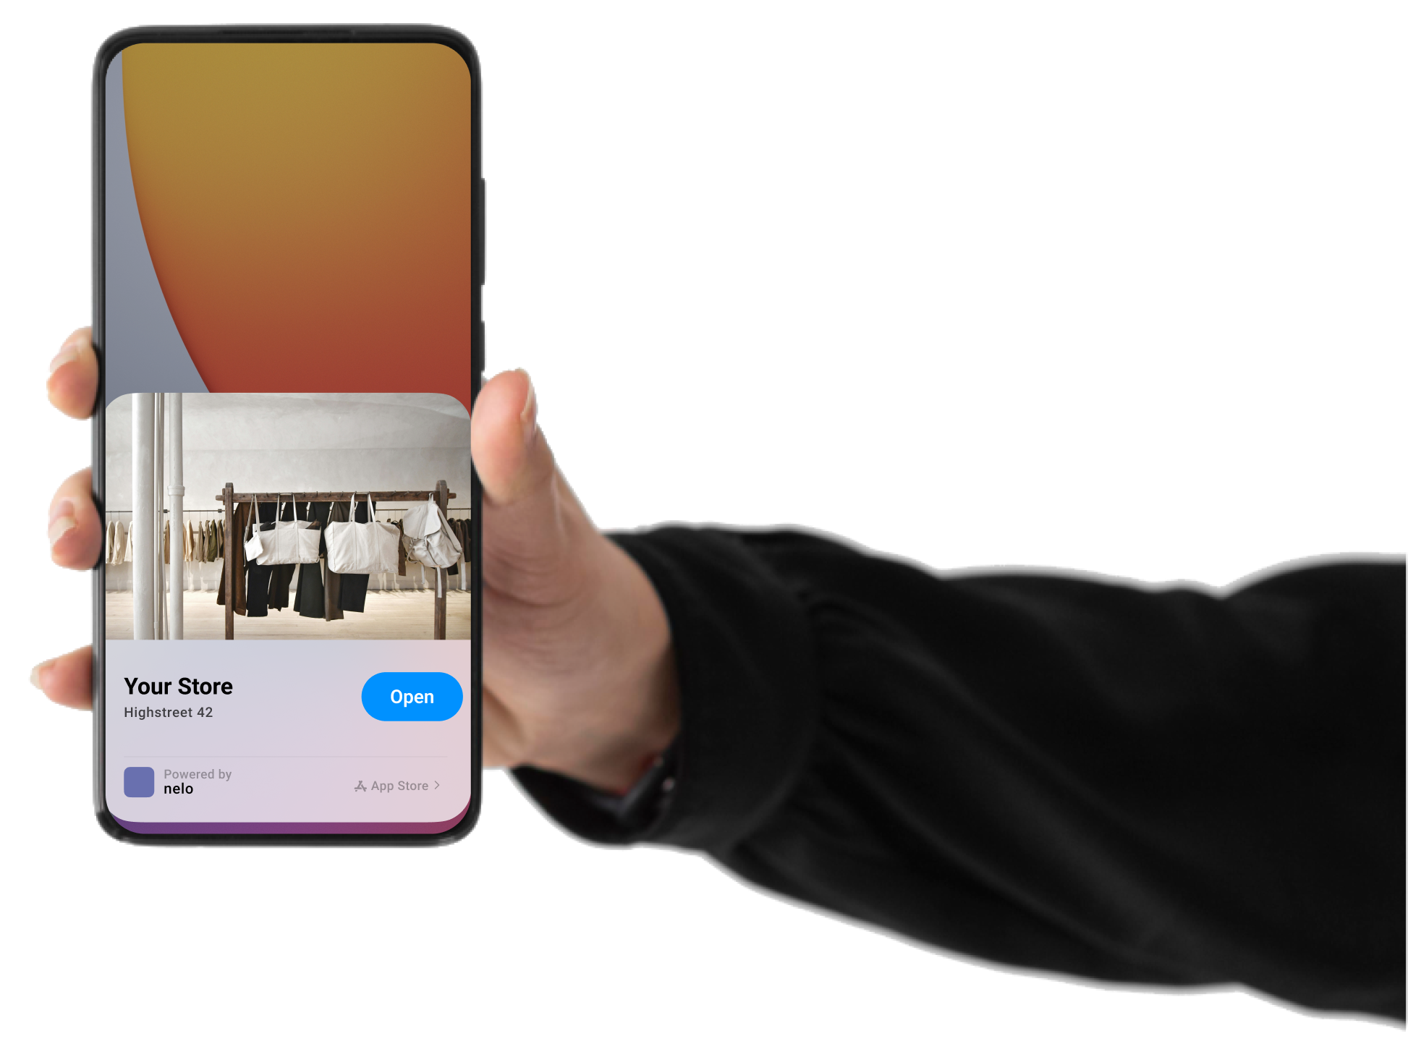The height and width of the screenshot is (1057, 1408).
Task: Open the Your Store notification card
Action: coord(411,695)
